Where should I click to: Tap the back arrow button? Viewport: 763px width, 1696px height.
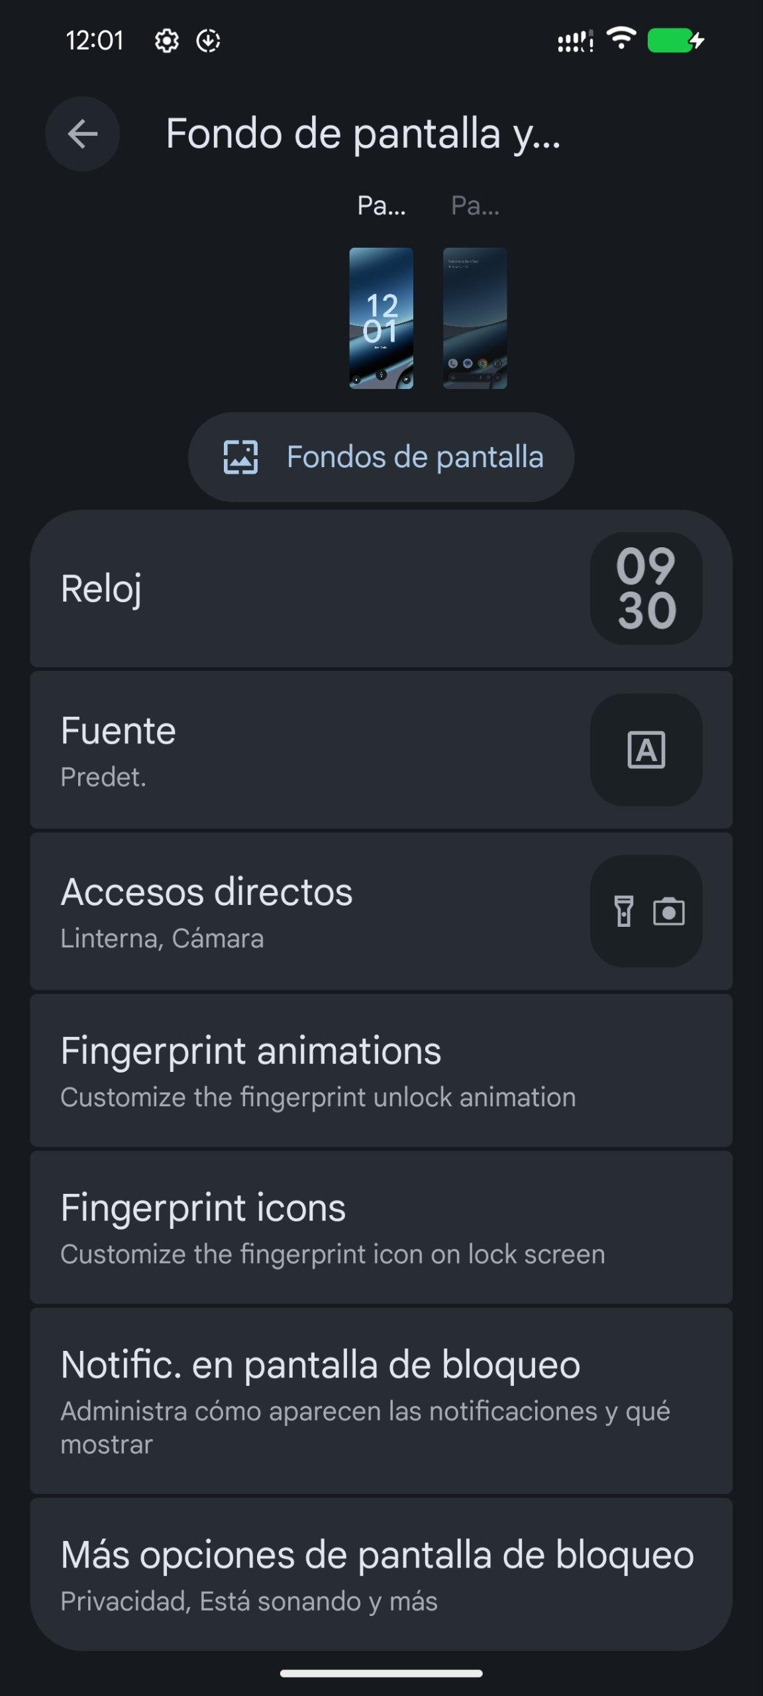82,134
